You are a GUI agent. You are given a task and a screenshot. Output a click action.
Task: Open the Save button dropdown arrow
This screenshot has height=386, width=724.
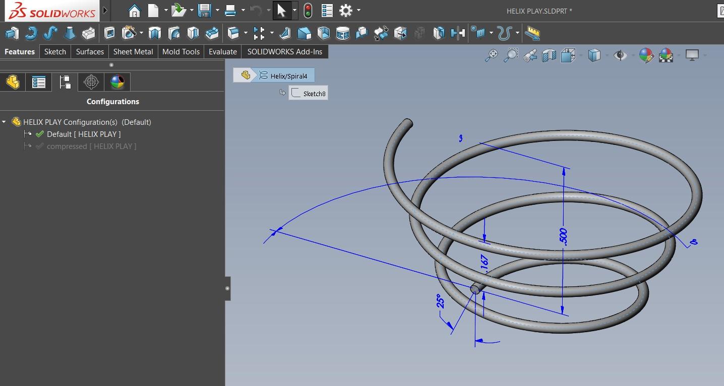pos(217,10)
